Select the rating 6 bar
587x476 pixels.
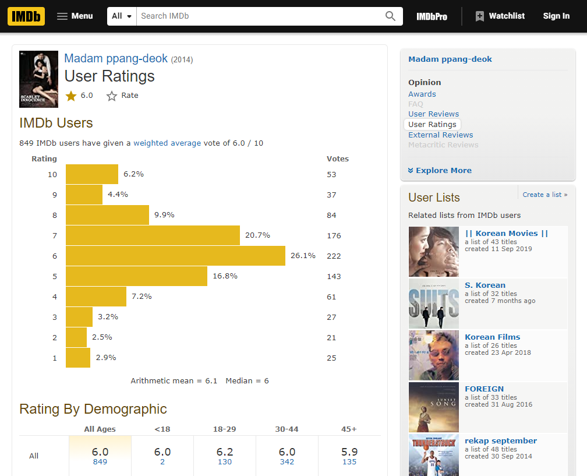click(x=176, y=256)
